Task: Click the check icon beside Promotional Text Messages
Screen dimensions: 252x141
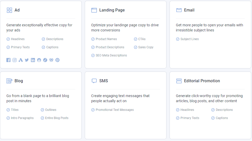Action: coord(93,110)
